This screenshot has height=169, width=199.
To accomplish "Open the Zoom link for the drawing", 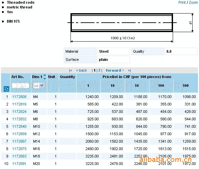I will point(193,2).
